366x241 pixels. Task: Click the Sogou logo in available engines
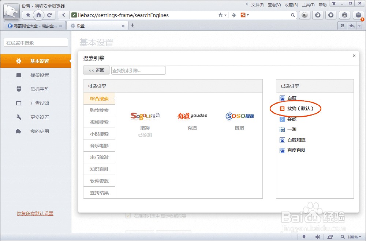[145, 116]
